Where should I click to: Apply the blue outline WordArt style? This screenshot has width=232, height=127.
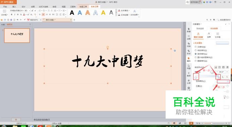pyautogui.click(x=96, y=12)
